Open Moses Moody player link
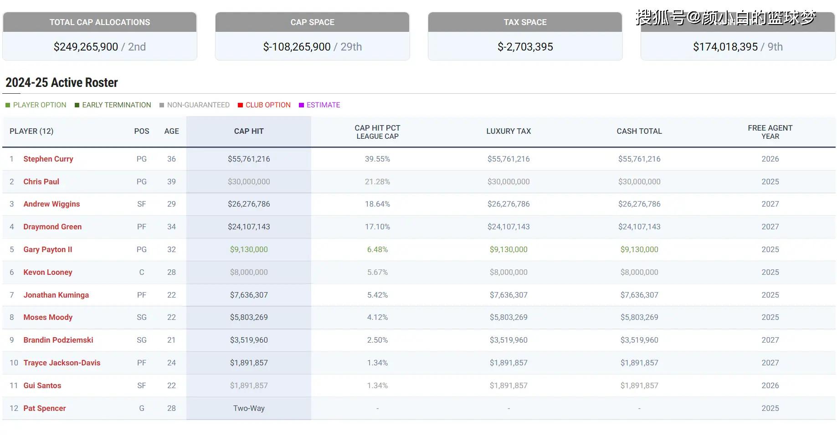The height and width of the screenshot is (435, 837). [x=48, y=317]
